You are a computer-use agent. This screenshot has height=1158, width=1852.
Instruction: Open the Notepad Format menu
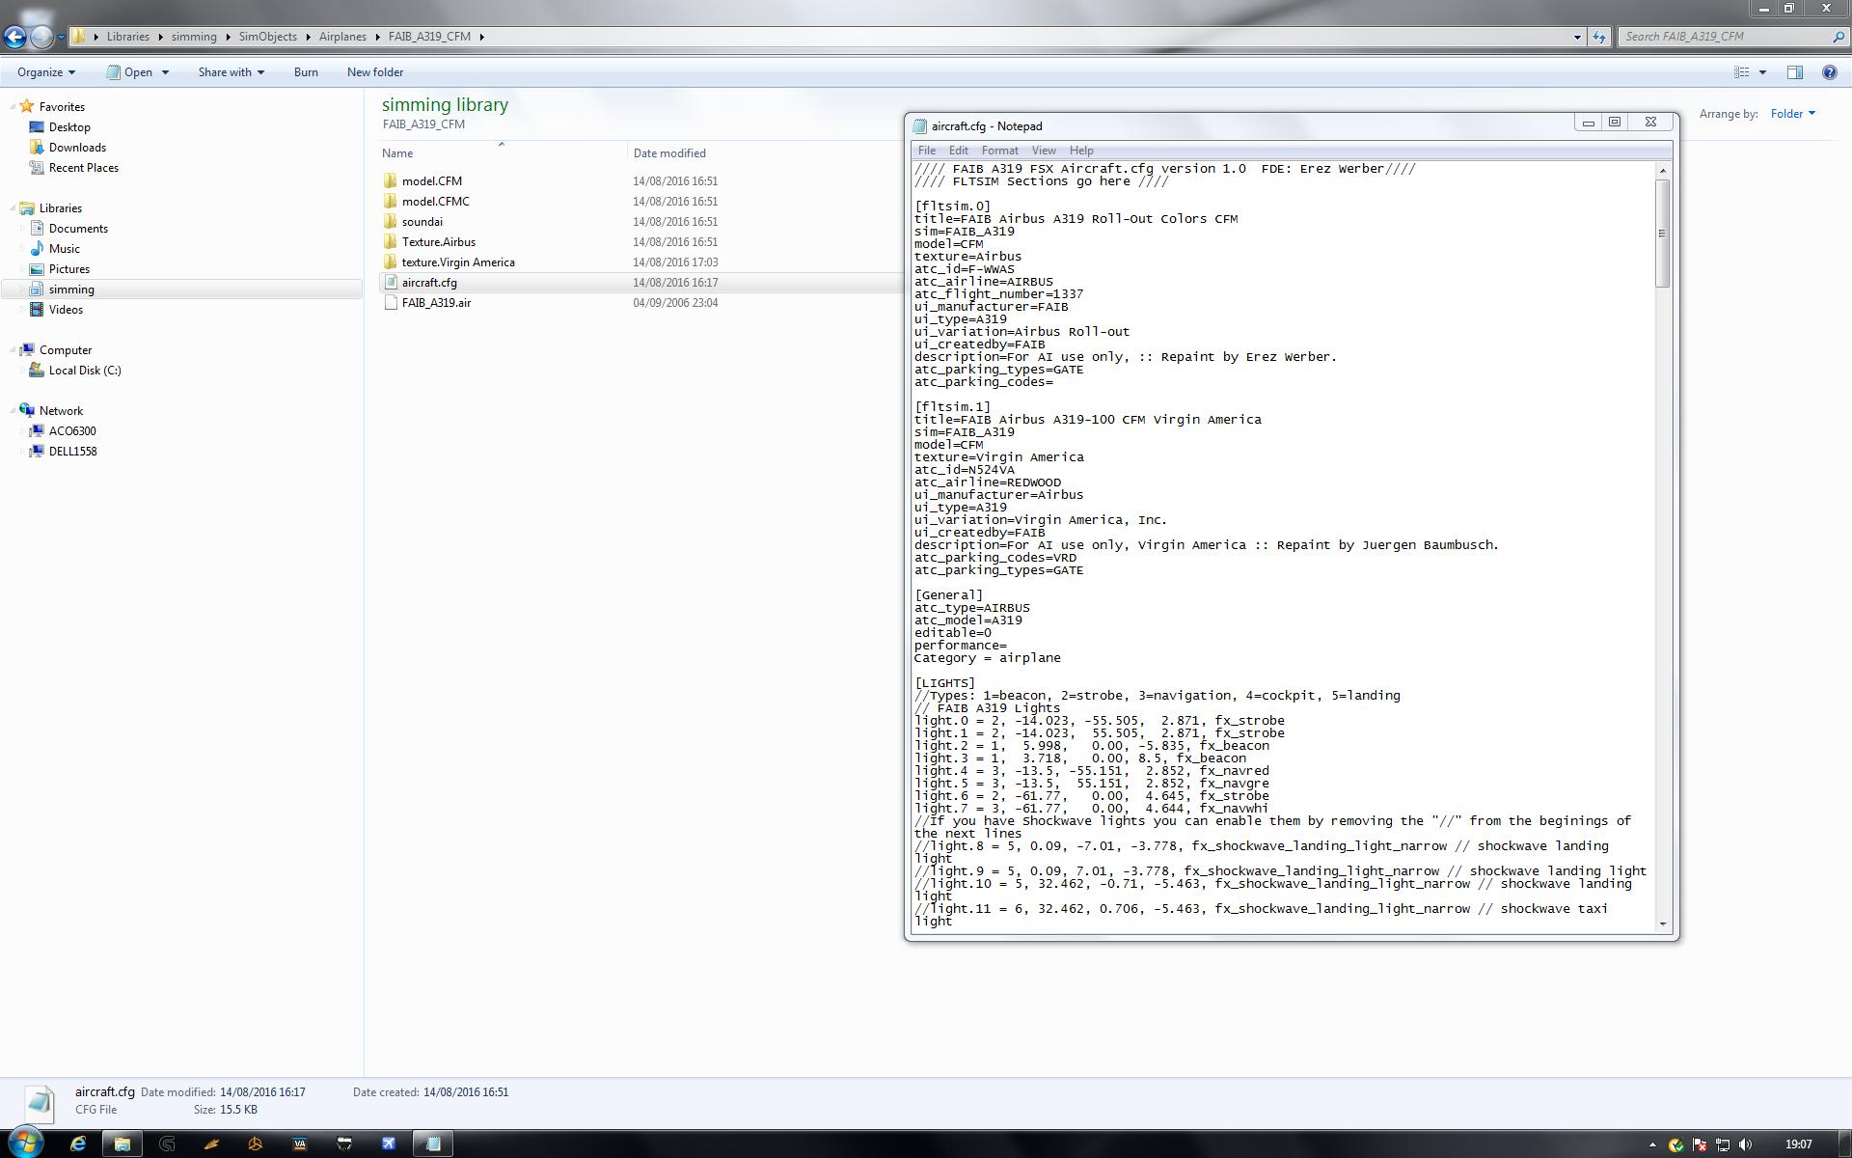pyautogui.click(x=999, y=151)
